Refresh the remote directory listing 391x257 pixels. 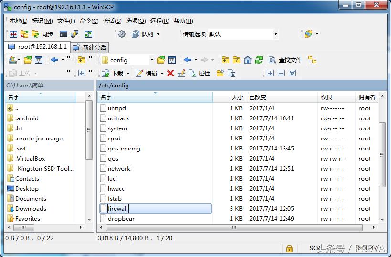pos(259,60)
